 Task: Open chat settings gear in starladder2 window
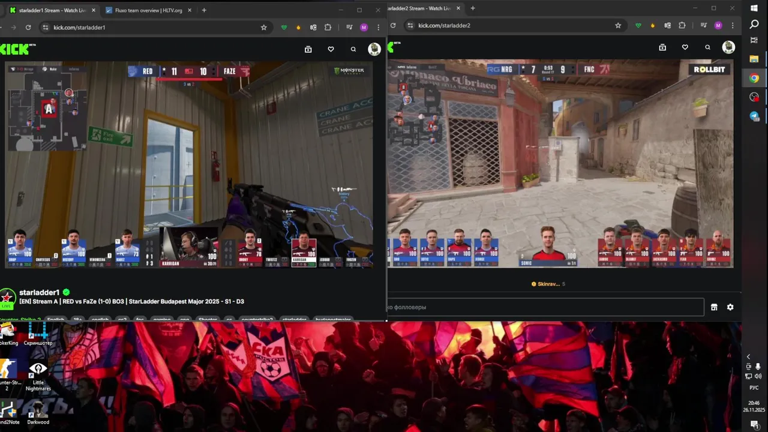[730, 307]
